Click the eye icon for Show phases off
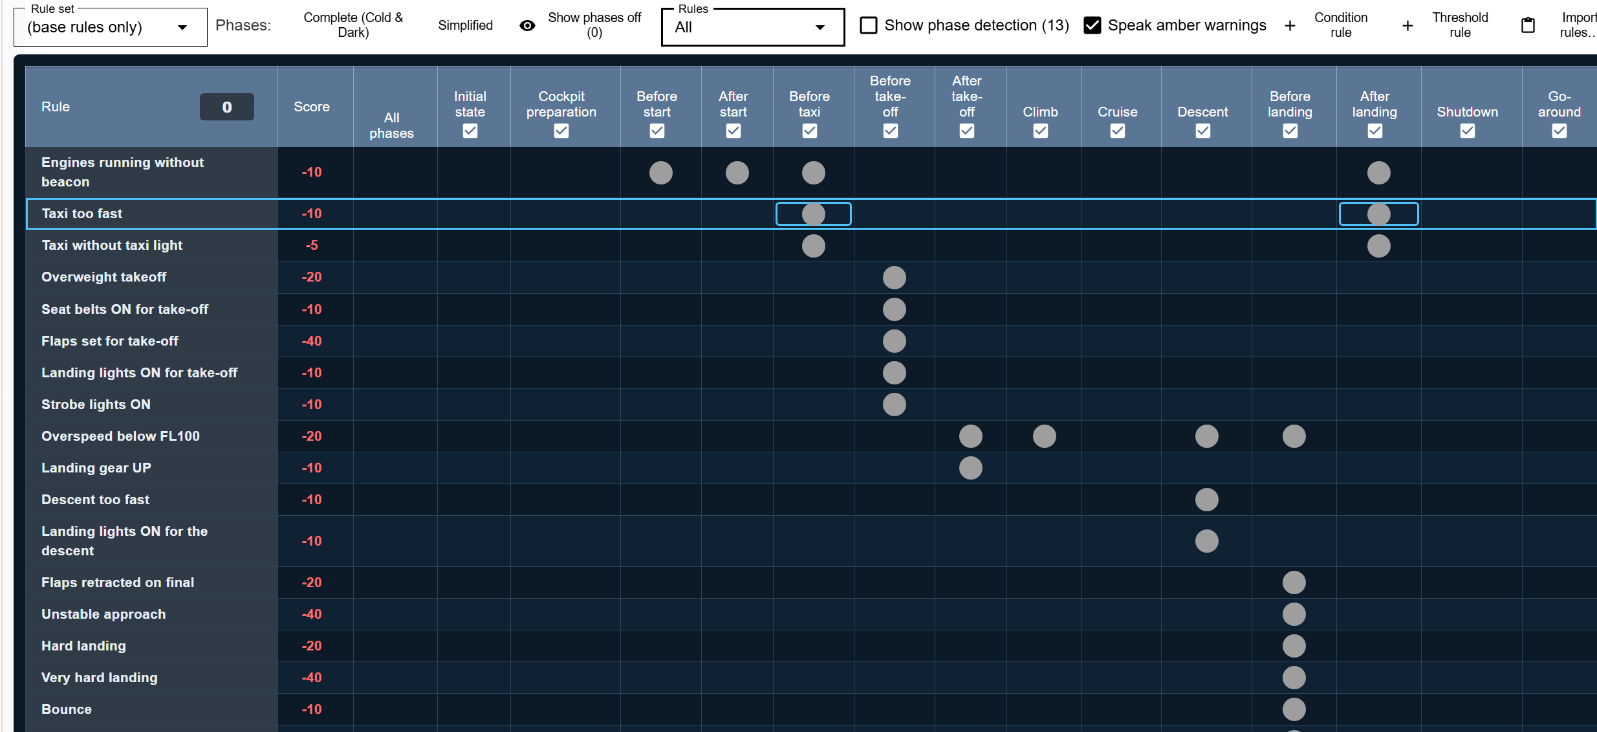Image resolution: width=1597 pixels, height=732 pixels. coord(527,26)
